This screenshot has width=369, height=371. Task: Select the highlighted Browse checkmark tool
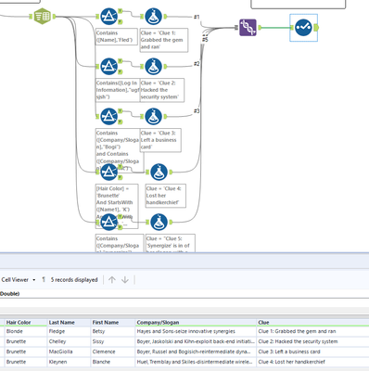tap(303, 28)
